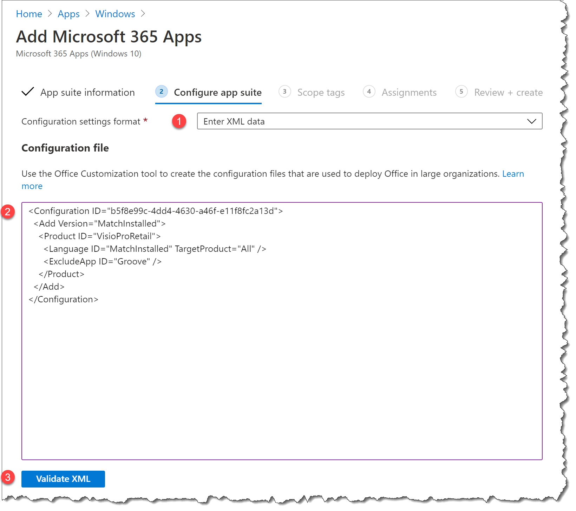Click inside the XML configuration text area

pyautogui.click(x=282, y=368)
